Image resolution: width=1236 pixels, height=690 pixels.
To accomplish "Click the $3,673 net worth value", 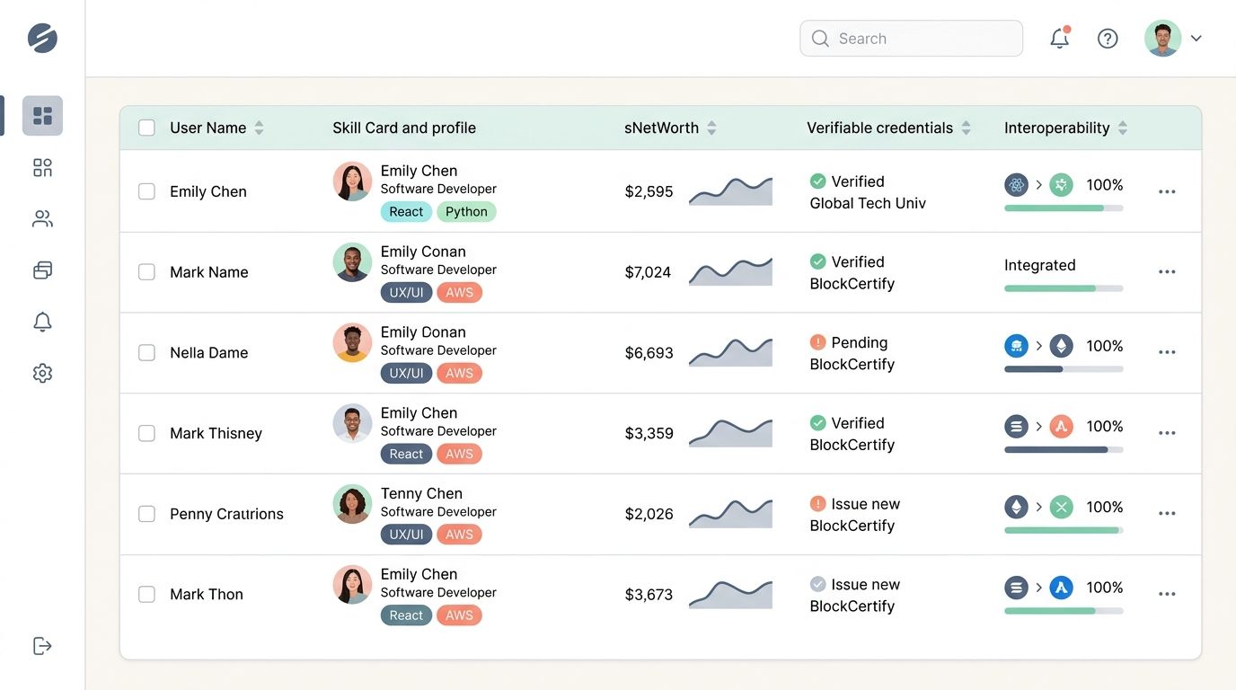I will 649,594.
